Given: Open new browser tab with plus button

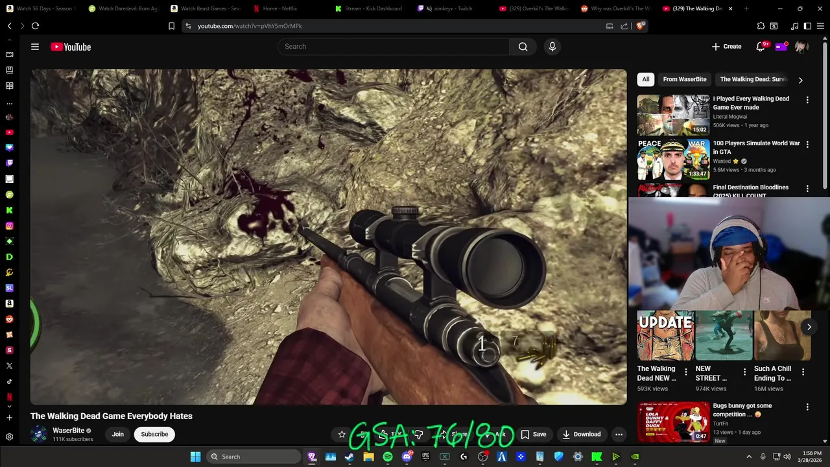Looking at the screenshot, I should (746, 8).
